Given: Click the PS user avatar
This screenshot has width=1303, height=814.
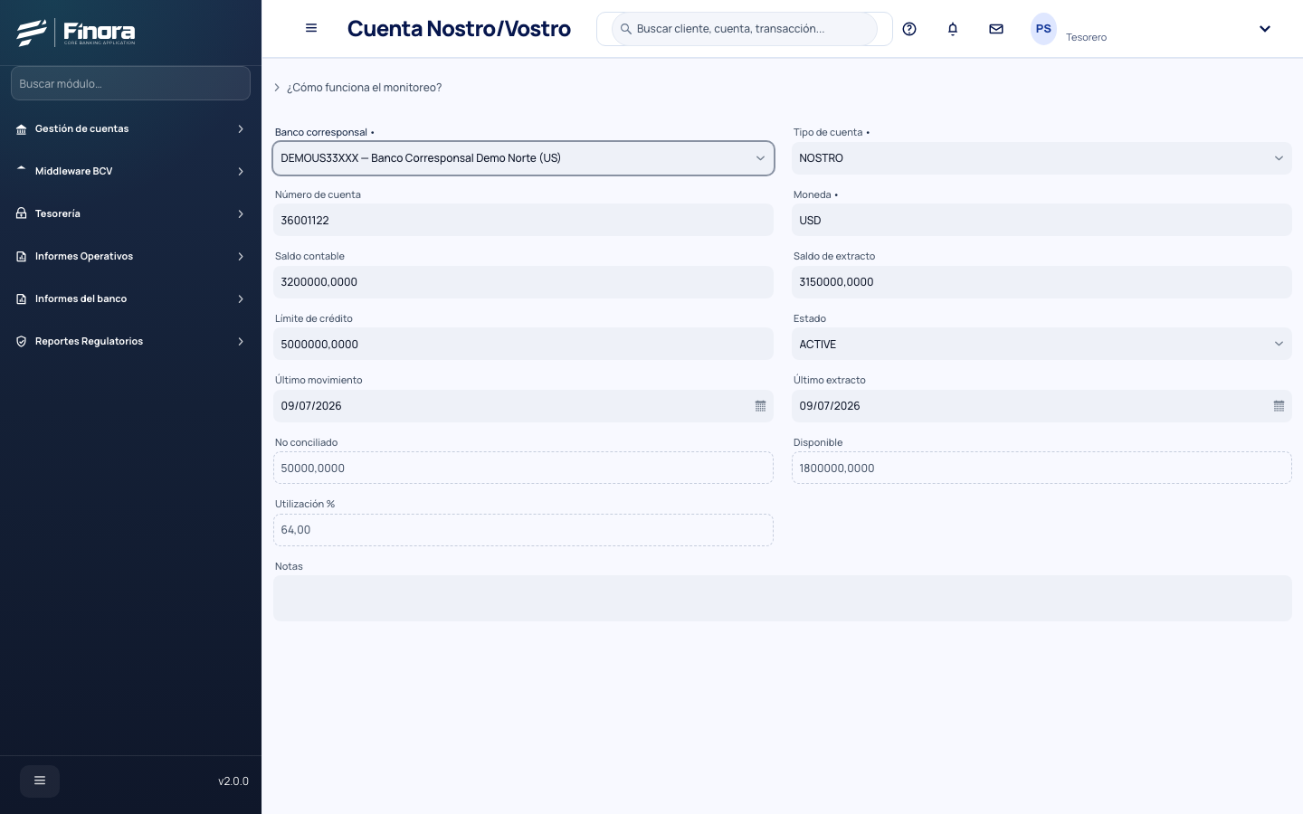Looking at the screenshot, I should (1043, 29).
